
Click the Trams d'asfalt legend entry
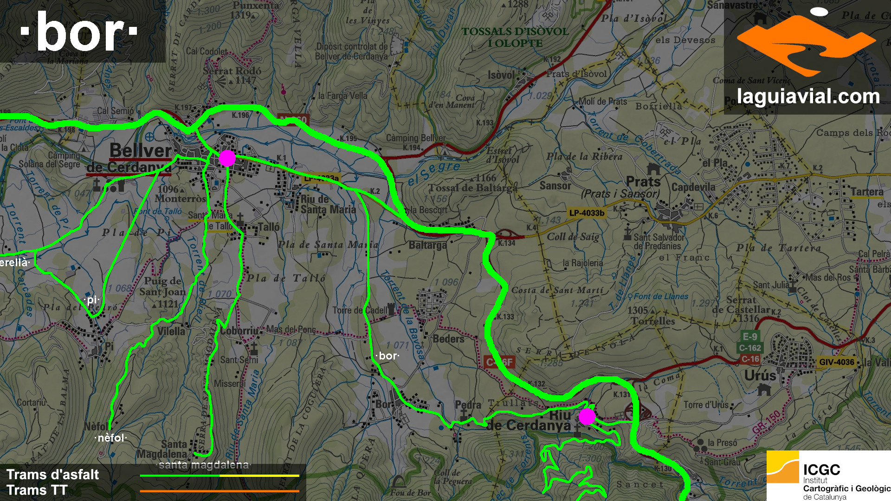click(52, 475)
